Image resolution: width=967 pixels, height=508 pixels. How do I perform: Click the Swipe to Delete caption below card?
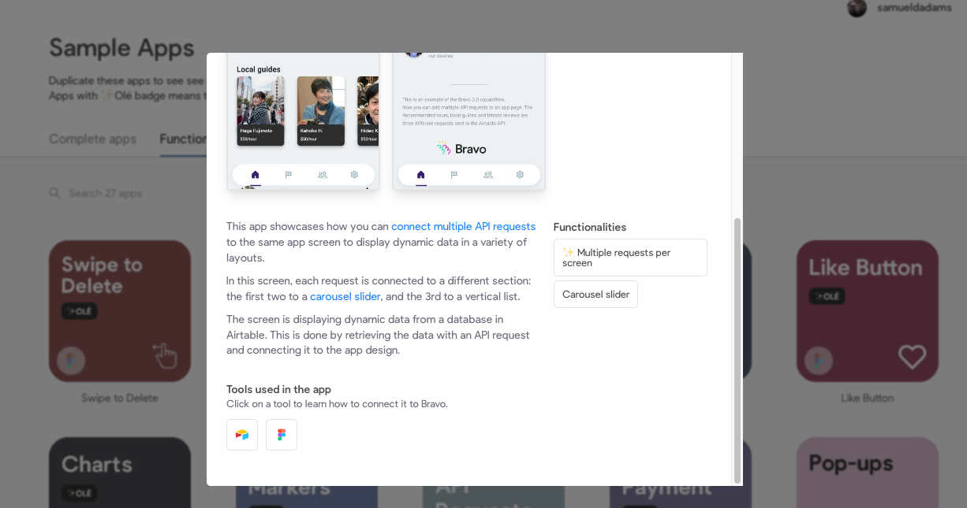pyautogui.click(x=120, y=398)
